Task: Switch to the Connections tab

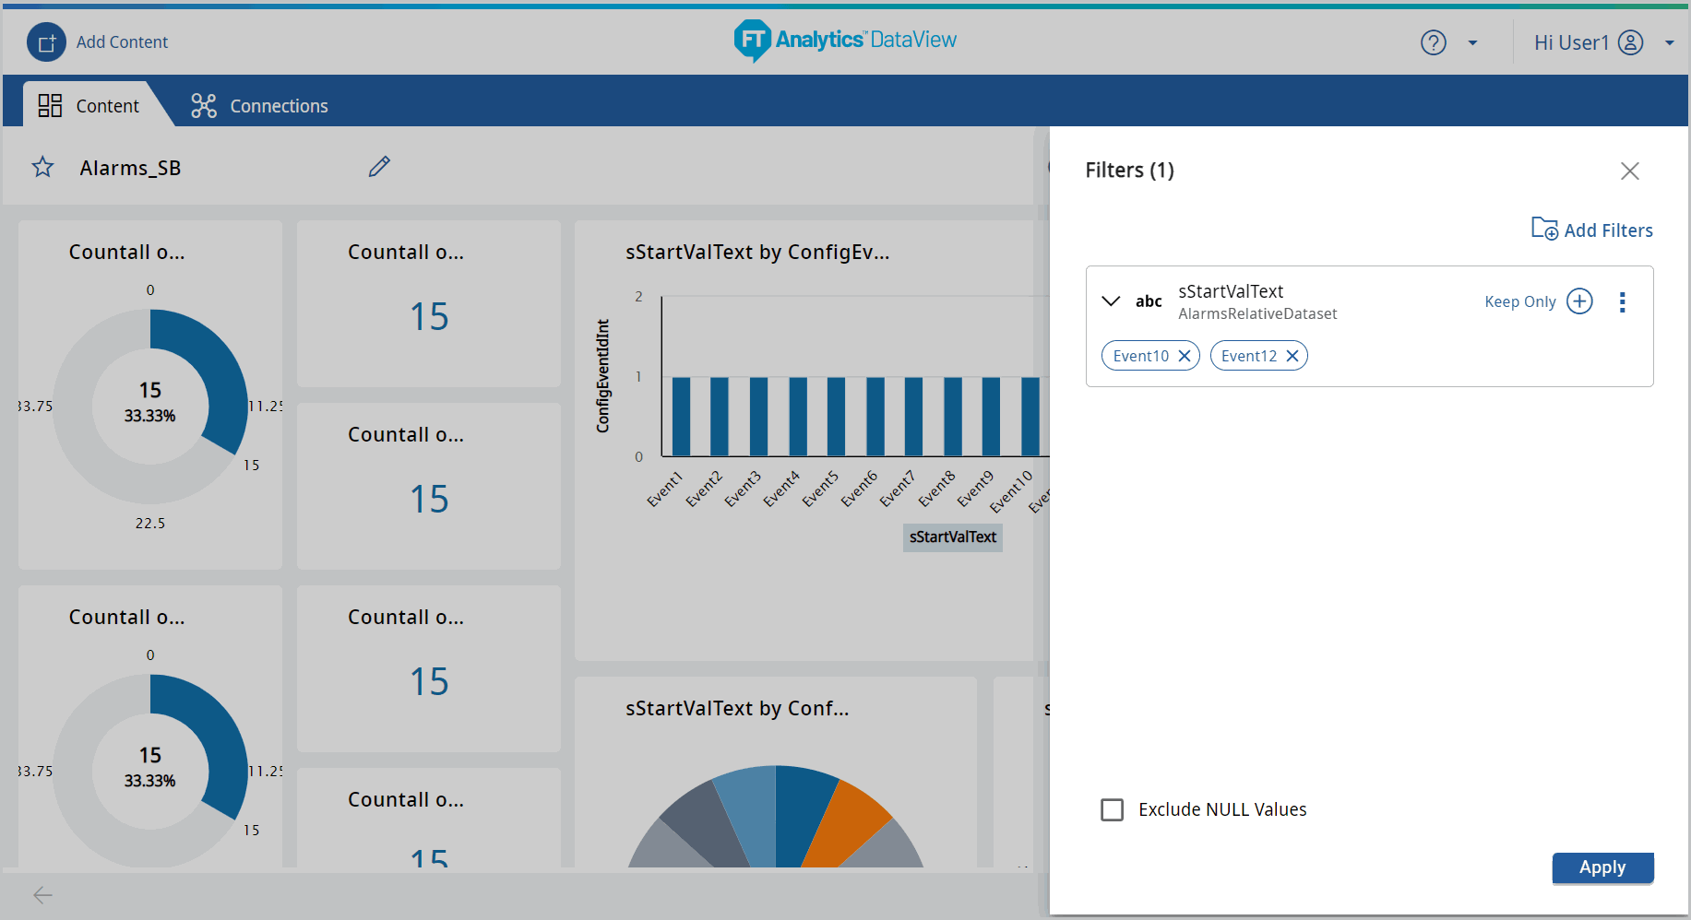Action: coord(259,106)
